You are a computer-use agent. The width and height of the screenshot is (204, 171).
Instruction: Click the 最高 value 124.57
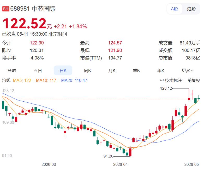(115, 43)
